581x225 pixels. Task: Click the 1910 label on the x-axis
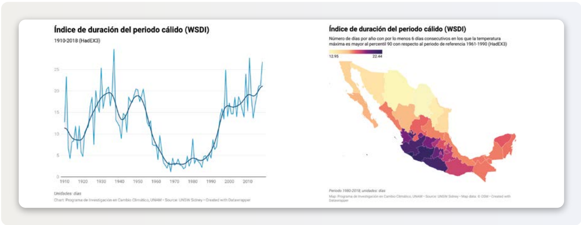(x=64, y=181)
